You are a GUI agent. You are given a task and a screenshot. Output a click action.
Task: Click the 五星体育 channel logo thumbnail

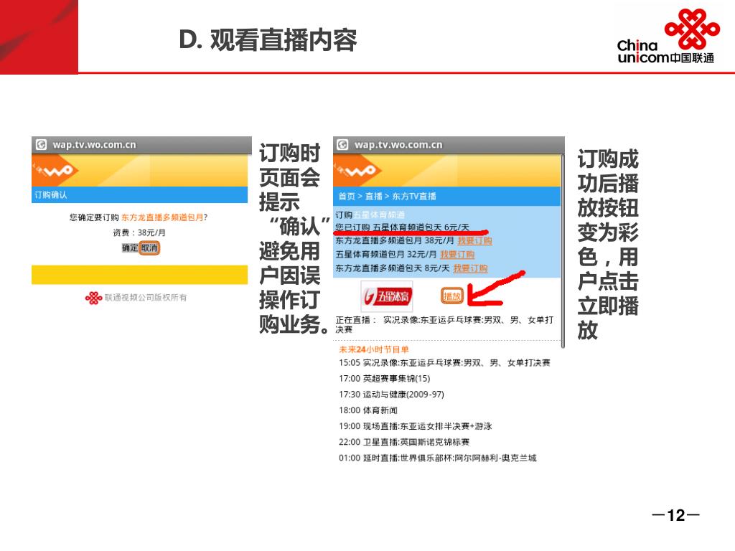click(x=387, y=296)
